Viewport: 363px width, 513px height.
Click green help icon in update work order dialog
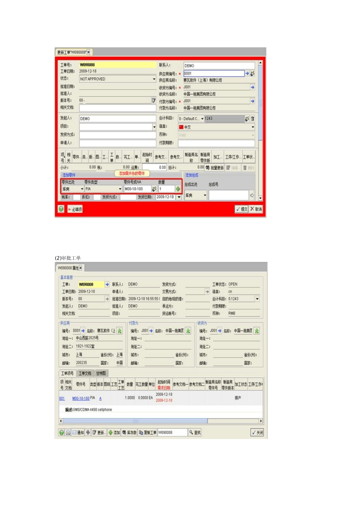[x=61, y=209]
